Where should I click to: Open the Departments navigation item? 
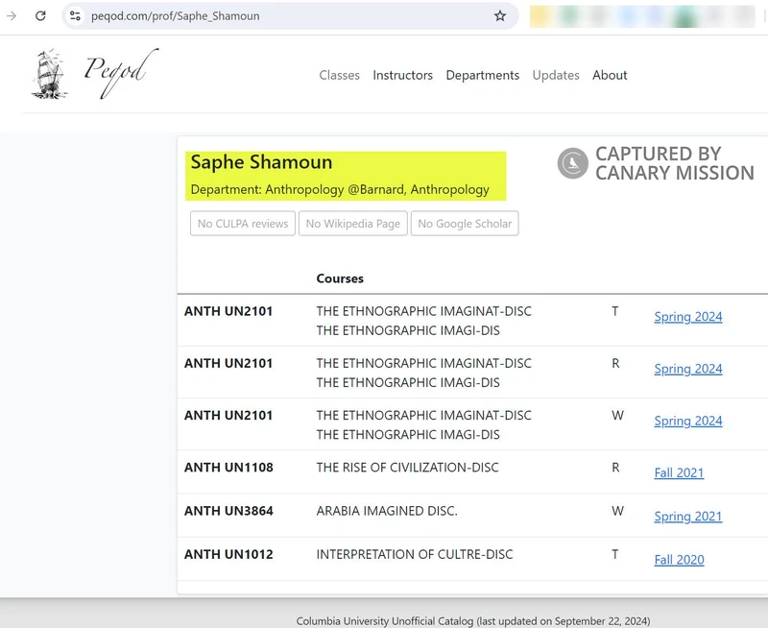pyautogui.click(x=483, y=75)
